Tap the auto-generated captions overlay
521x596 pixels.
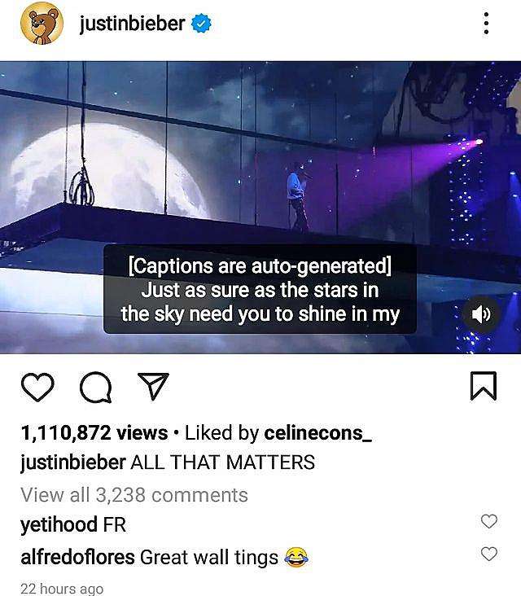[x=260, y=290]
